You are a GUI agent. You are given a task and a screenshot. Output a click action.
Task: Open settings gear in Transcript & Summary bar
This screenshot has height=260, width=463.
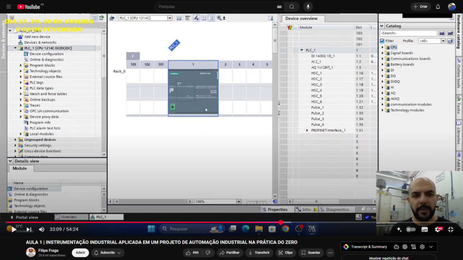(422, 247)
